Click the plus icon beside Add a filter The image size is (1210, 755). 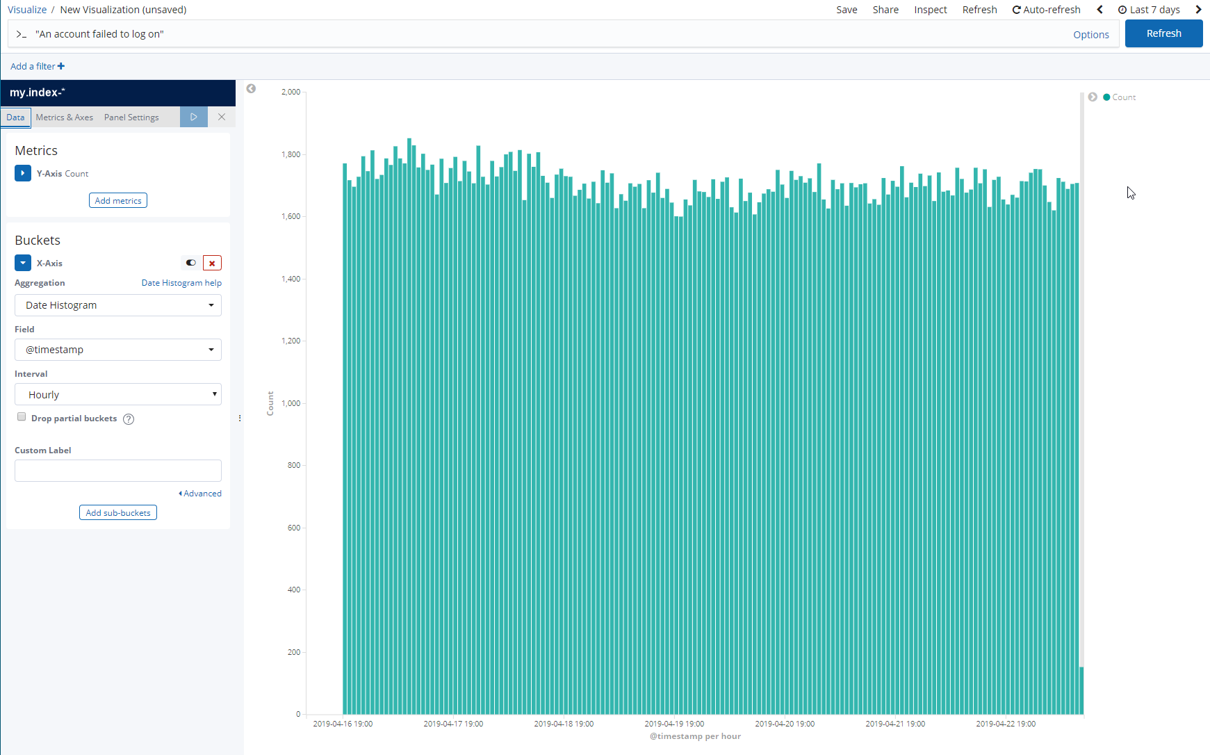coord(61,66)
